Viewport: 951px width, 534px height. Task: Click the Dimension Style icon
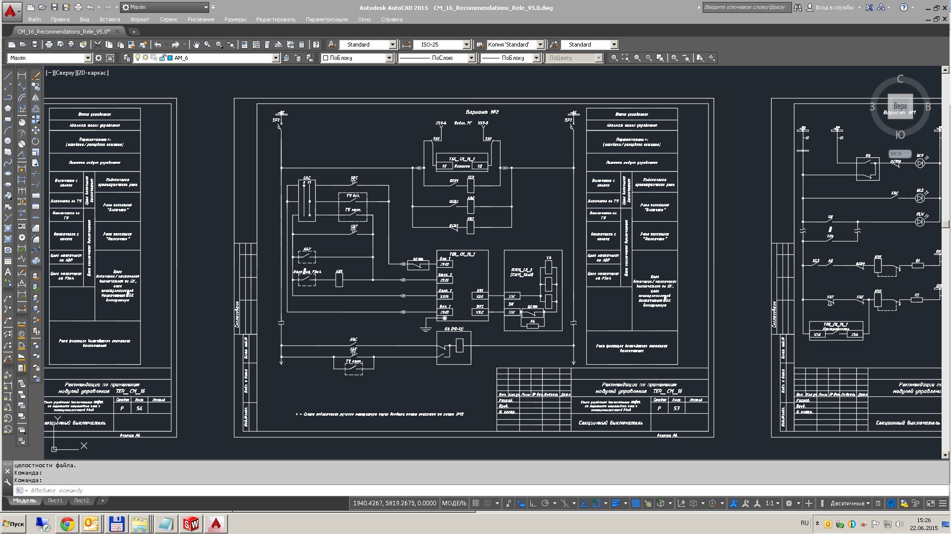[x=406, y=45]
